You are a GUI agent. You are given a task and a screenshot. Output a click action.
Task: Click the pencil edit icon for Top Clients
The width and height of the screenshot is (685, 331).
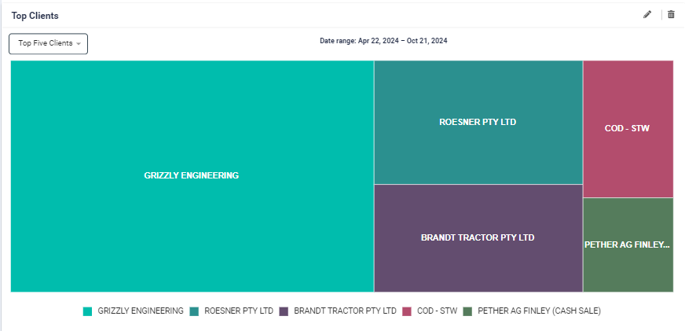[x=647, y=14]
